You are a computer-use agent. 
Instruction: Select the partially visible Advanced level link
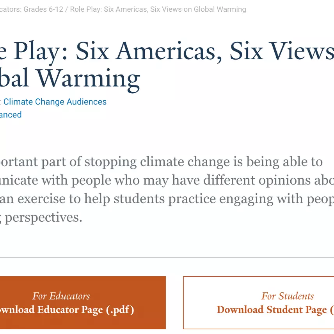(11, 115)
